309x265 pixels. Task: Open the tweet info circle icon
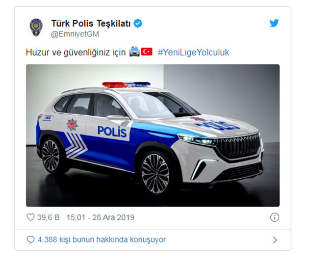tap(275, 217)
